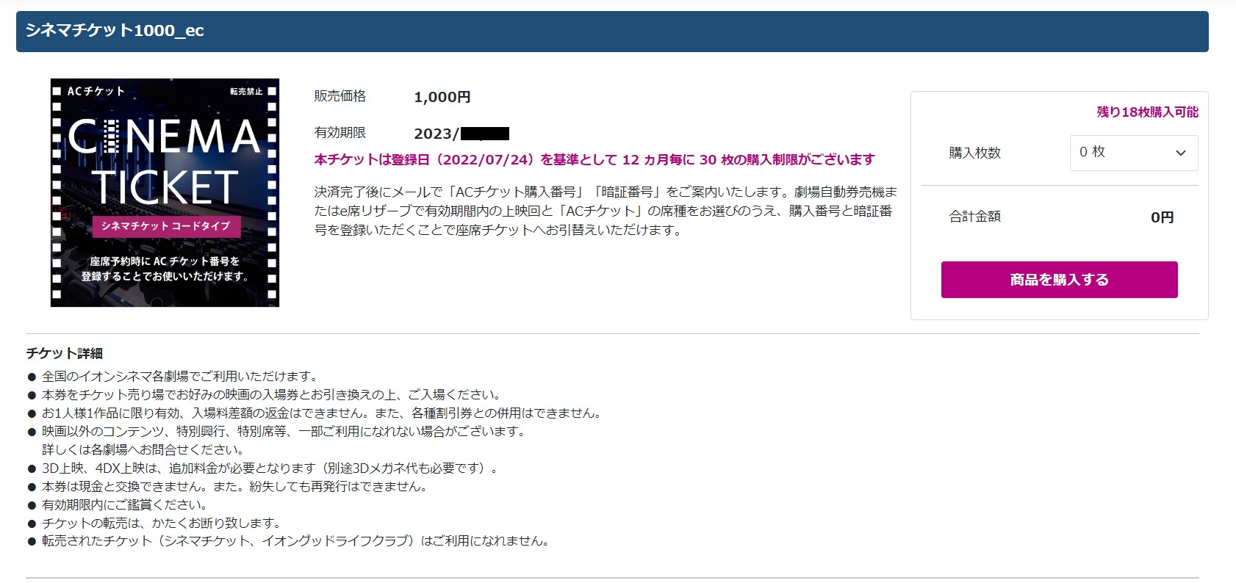The height and width of the screenshot is (583, 1236).
Task: Click the line チケットの転売は、かたくお断り致します
Action: click(162, 524)
